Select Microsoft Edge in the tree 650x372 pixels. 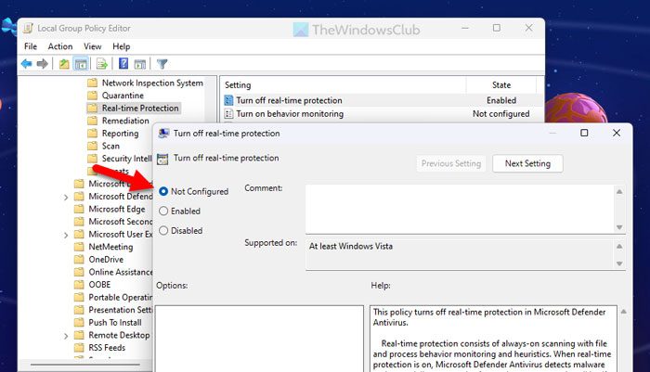click(117, 210)
